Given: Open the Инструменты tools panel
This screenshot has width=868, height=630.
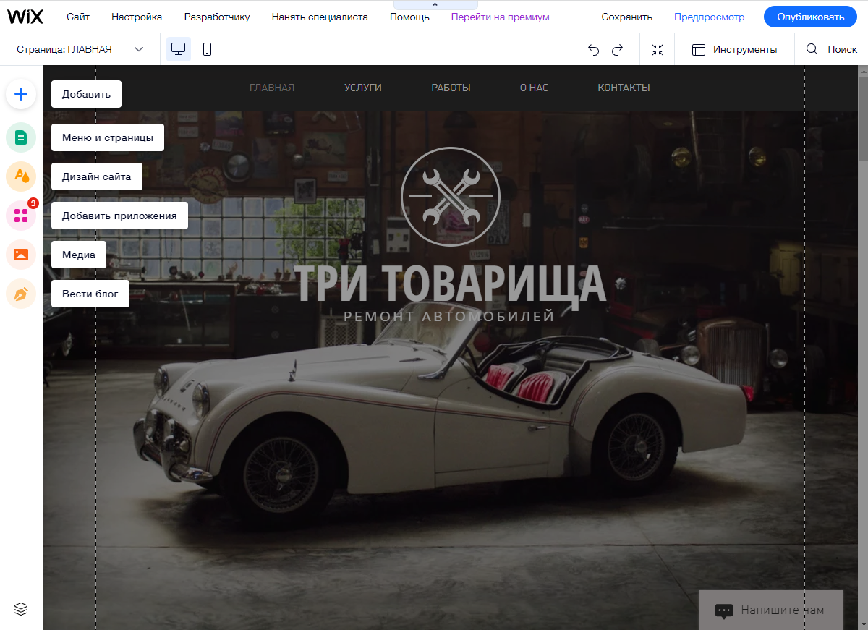Looking at the screenshot, I should (734, 49).
